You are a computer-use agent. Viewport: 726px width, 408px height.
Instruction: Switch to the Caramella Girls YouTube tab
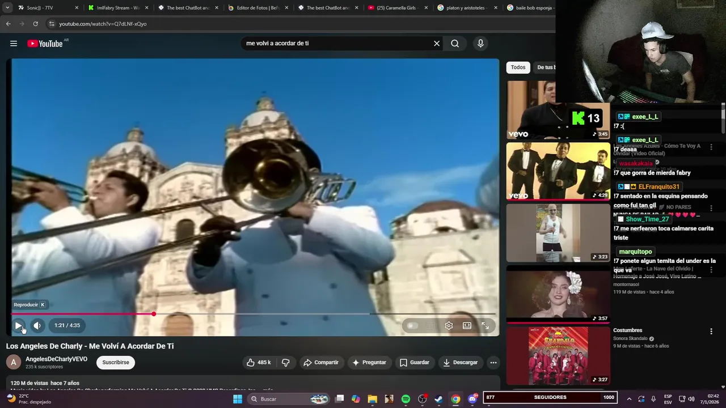(x=397, y=8)
